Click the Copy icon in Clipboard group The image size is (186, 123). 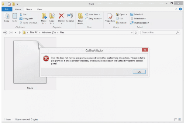[6, 17]
